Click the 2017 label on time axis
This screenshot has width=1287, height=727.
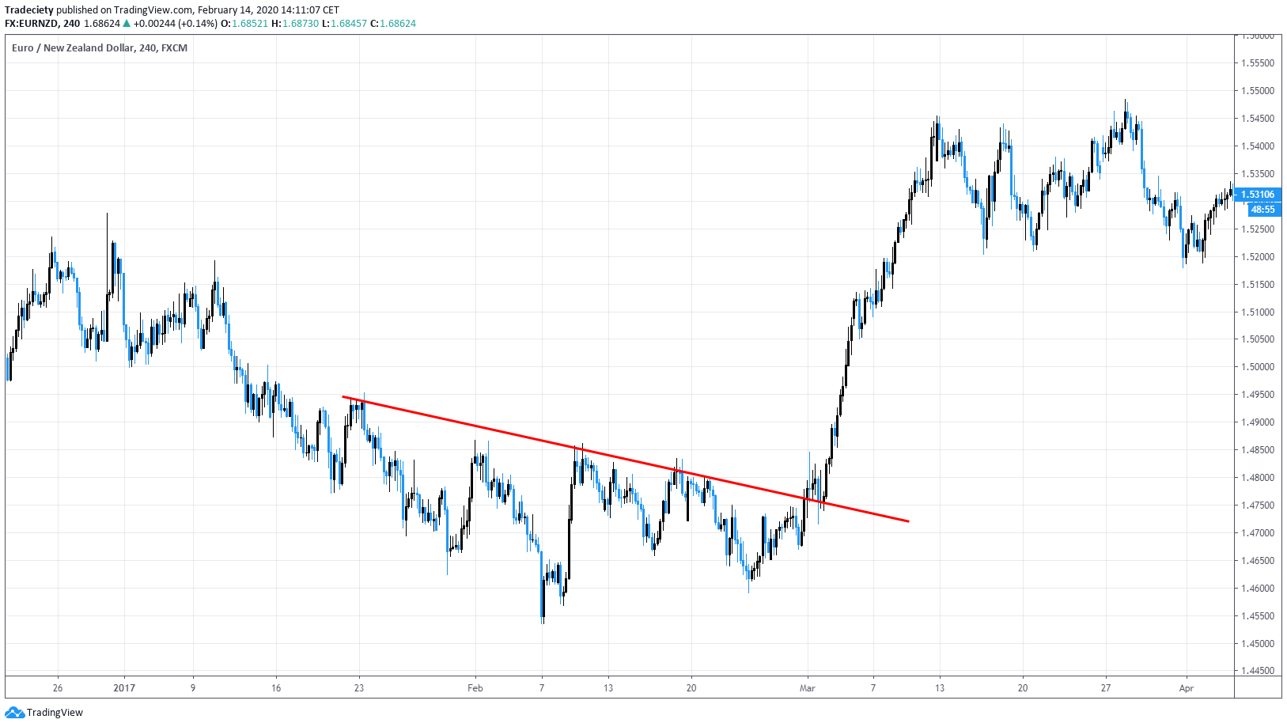point(124,688)
